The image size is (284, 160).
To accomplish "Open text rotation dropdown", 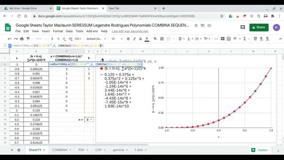I will pos(207,39).
